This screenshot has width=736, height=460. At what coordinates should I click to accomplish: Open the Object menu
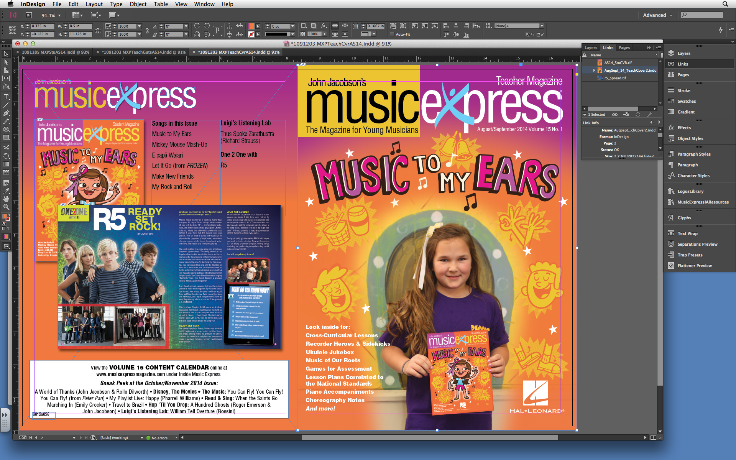pos(138,4)
